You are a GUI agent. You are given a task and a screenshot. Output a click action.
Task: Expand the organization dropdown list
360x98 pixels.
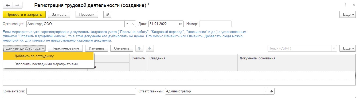pos(127,24)
